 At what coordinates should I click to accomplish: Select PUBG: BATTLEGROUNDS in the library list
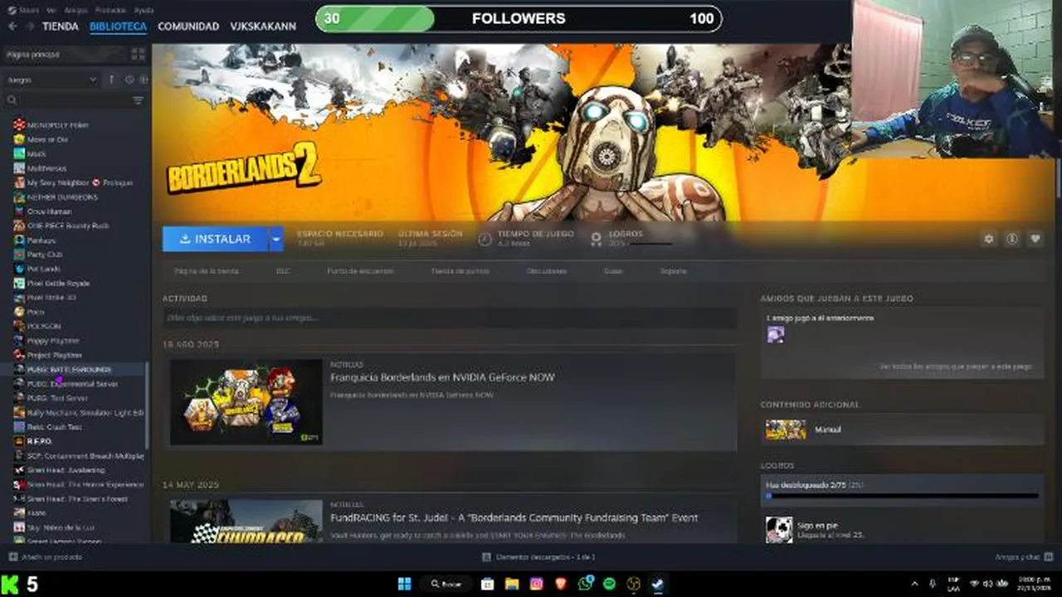click(69, 370)
